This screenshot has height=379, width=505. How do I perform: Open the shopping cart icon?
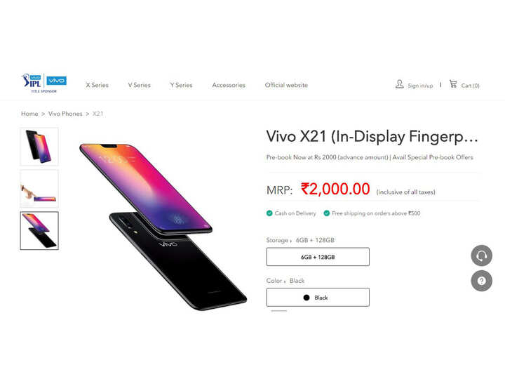point(453,84)
